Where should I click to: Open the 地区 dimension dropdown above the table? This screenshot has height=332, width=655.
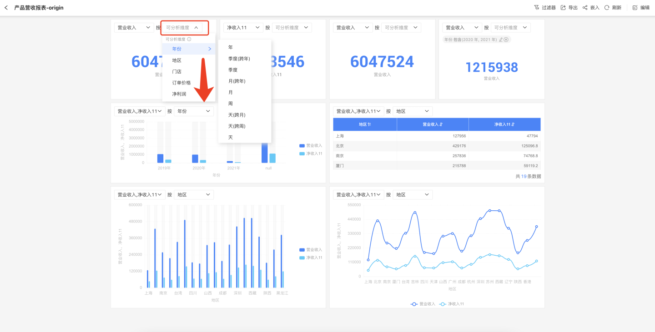412,111
